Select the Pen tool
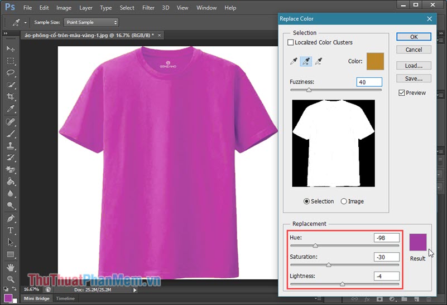The image size is (447, 305). point(10,218)
